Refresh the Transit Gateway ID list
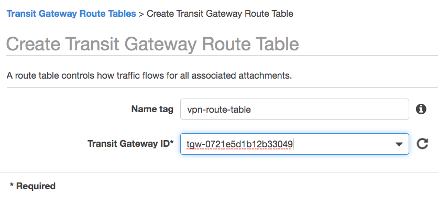The height and width of the screenshot is (205, 438). [422, 144]
